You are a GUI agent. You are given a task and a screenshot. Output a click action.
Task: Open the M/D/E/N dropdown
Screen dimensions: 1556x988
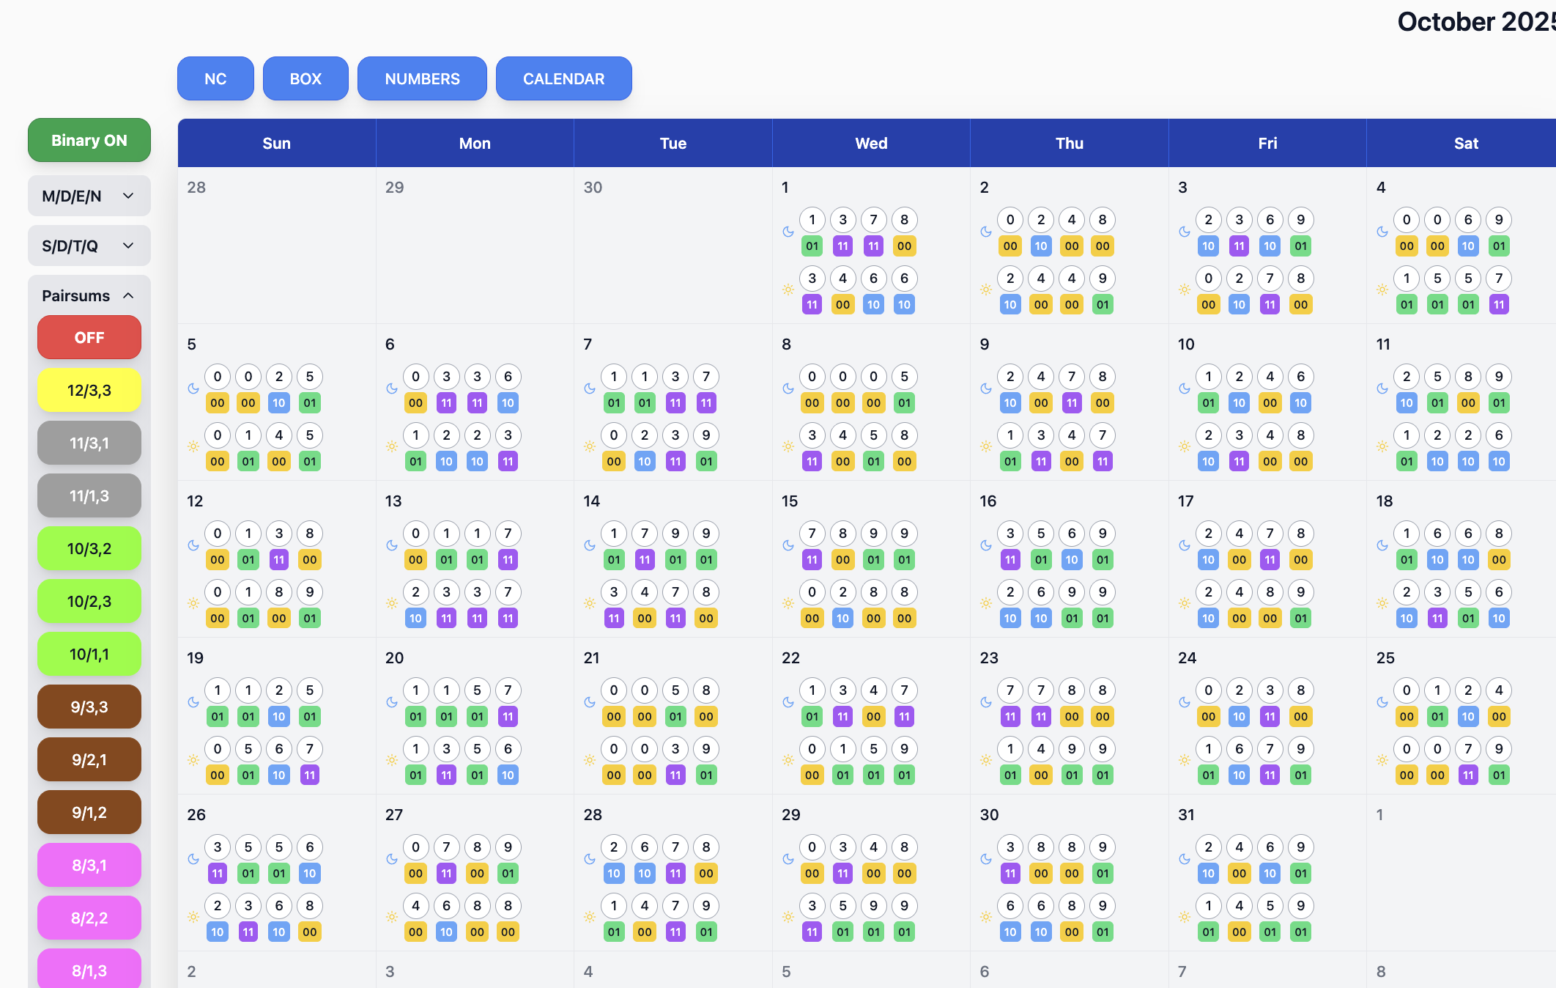[x=89, y=196]
